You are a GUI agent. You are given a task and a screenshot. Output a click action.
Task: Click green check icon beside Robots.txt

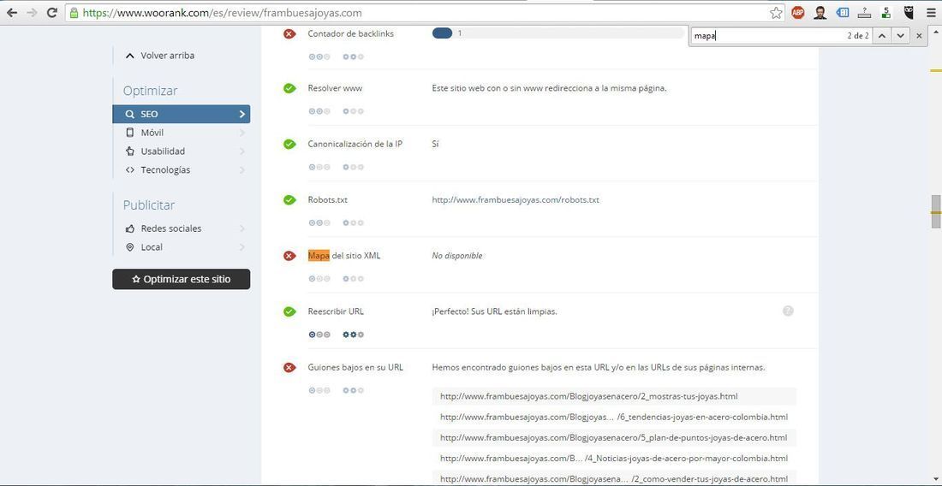point(289,200)
